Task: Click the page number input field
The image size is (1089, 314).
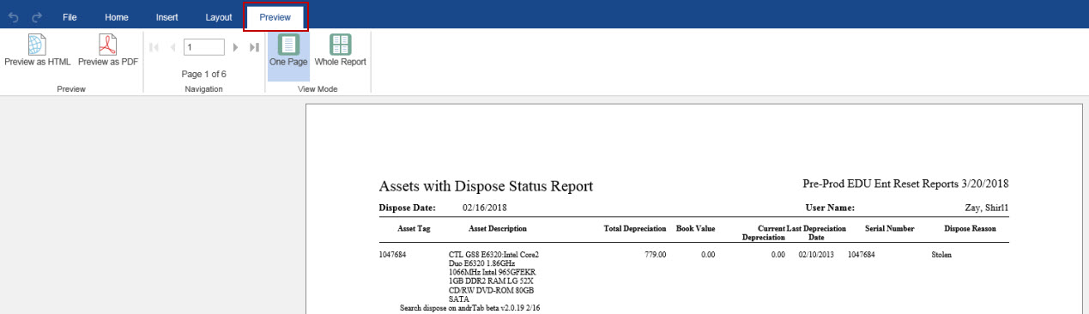Action: click(203, 47)
